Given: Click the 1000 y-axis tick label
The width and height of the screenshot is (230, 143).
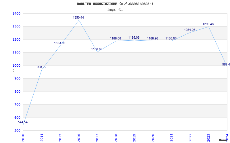Looking at the screenshot, I should tap(16, 66).
